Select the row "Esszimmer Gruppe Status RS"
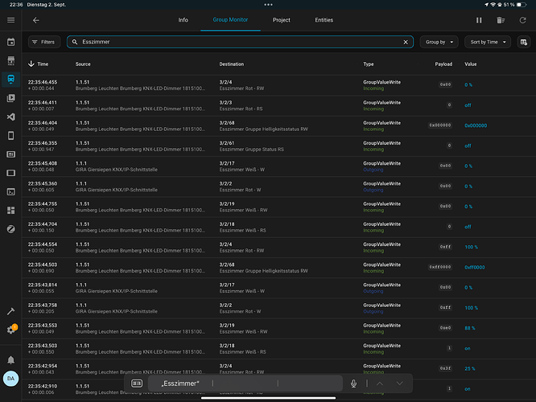Viewport: 536px width, 402px height. pos(278,146)
